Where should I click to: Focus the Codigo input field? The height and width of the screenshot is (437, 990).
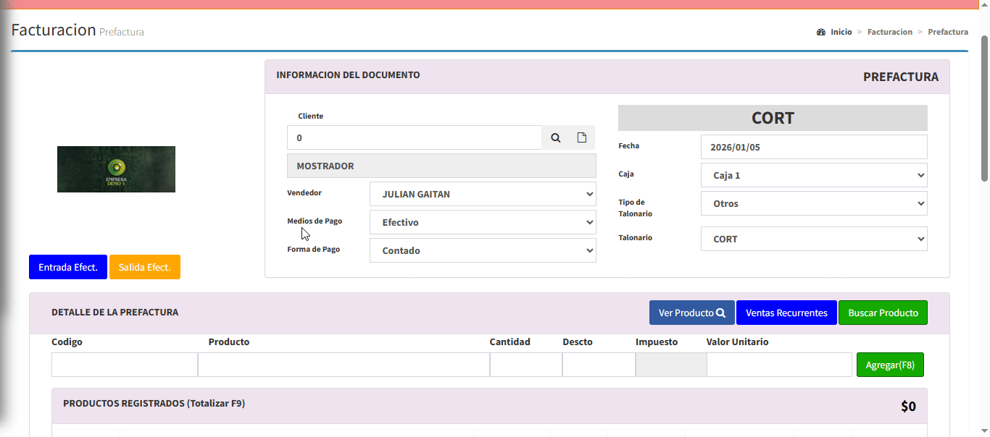[124, 365]
